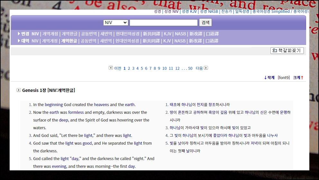
Task: Select KJV in the 대역 row
Action: (167, 41)
